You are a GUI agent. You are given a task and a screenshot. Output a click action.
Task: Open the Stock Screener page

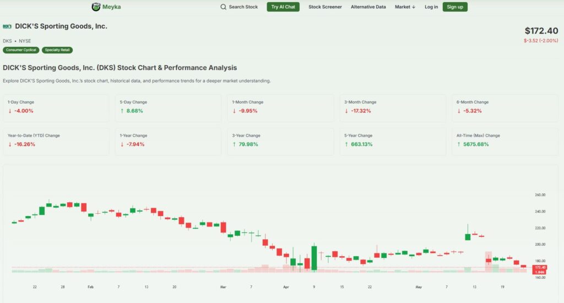(325, 7)
